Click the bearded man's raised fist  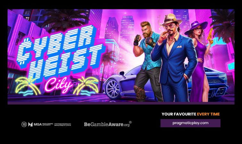click(137, 40)
